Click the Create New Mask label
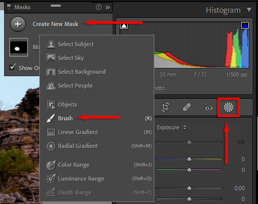 [56, 24]
